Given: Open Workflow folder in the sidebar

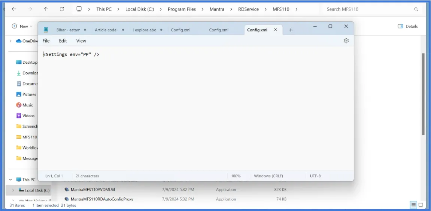Looking at the screenshot, I should coord(27,148).
